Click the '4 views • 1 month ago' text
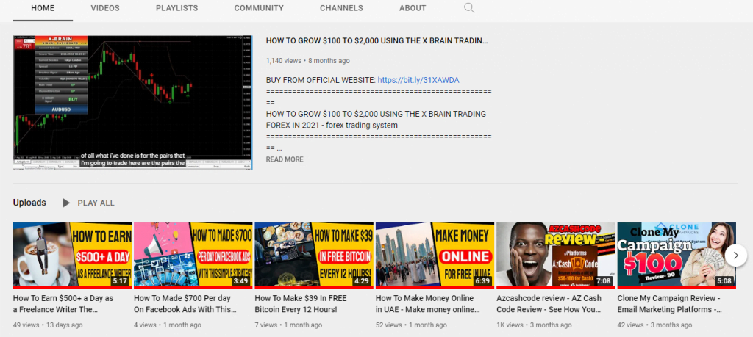The height and width of the screenshot is (337, 753). coord(168,325)
